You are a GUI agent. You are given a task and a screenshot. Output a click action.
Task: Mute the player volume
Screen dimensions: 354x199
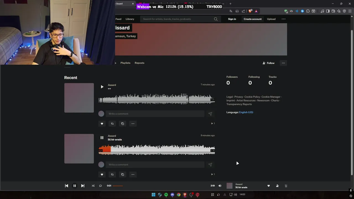coord(220,186)
